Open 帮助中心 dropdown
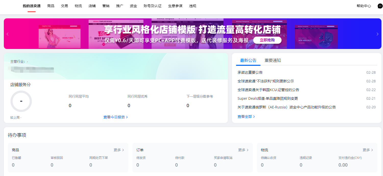The height and width of the screenshot is (176, 383). 364,6
